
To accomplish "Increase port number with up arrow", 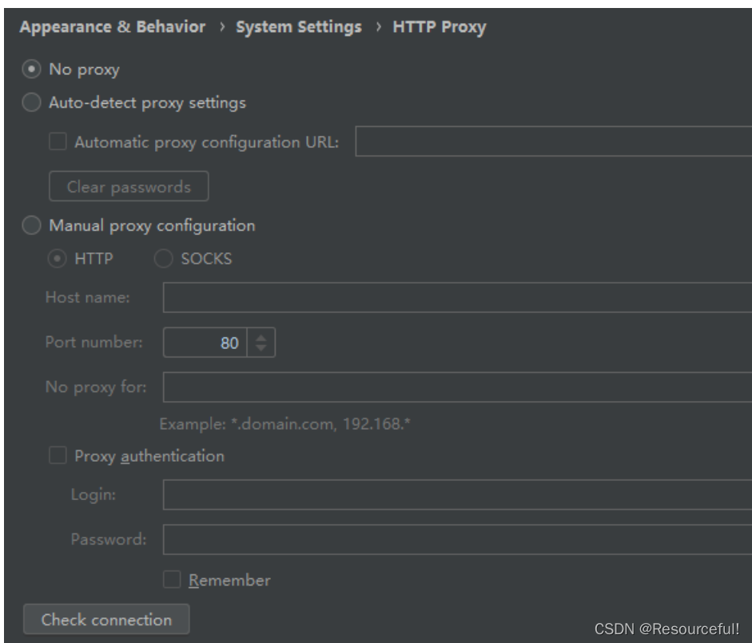I will [x=261, y=337].
